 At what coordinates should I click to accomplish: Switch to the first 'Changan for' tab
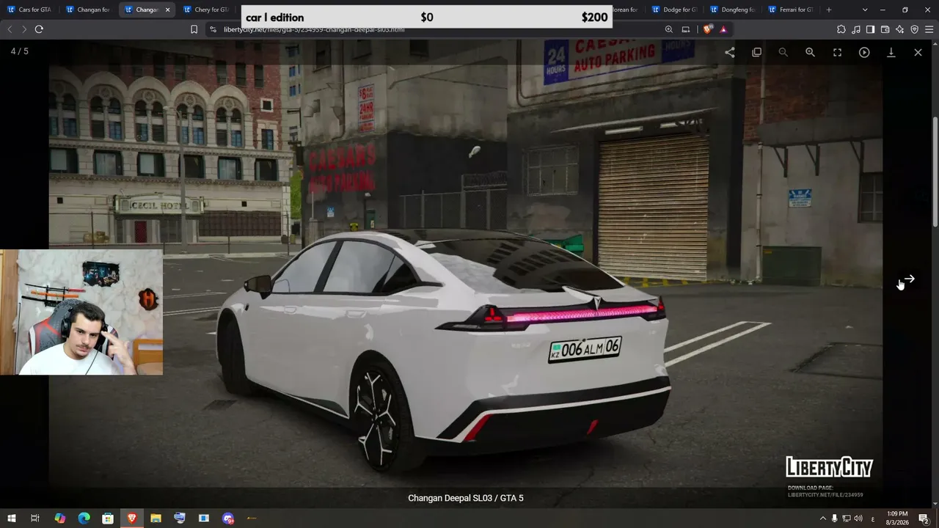point(88,10)
